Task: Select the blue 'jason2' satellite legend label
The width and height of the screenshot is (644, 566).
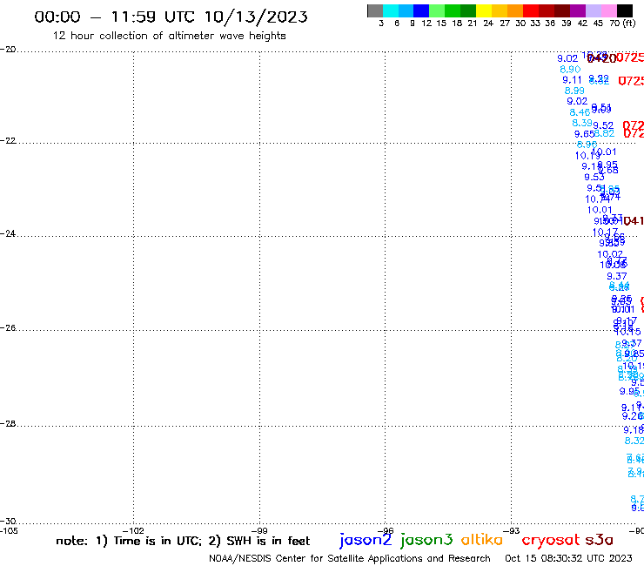Action: click(x=366, y=540)
